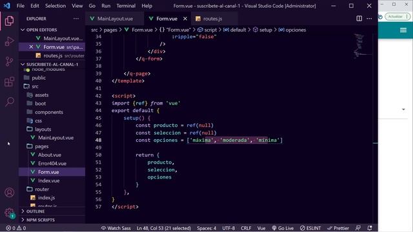
Task: Click opciones breadcrumb segment
Action: pyautogui.click(x=292, y=30)
